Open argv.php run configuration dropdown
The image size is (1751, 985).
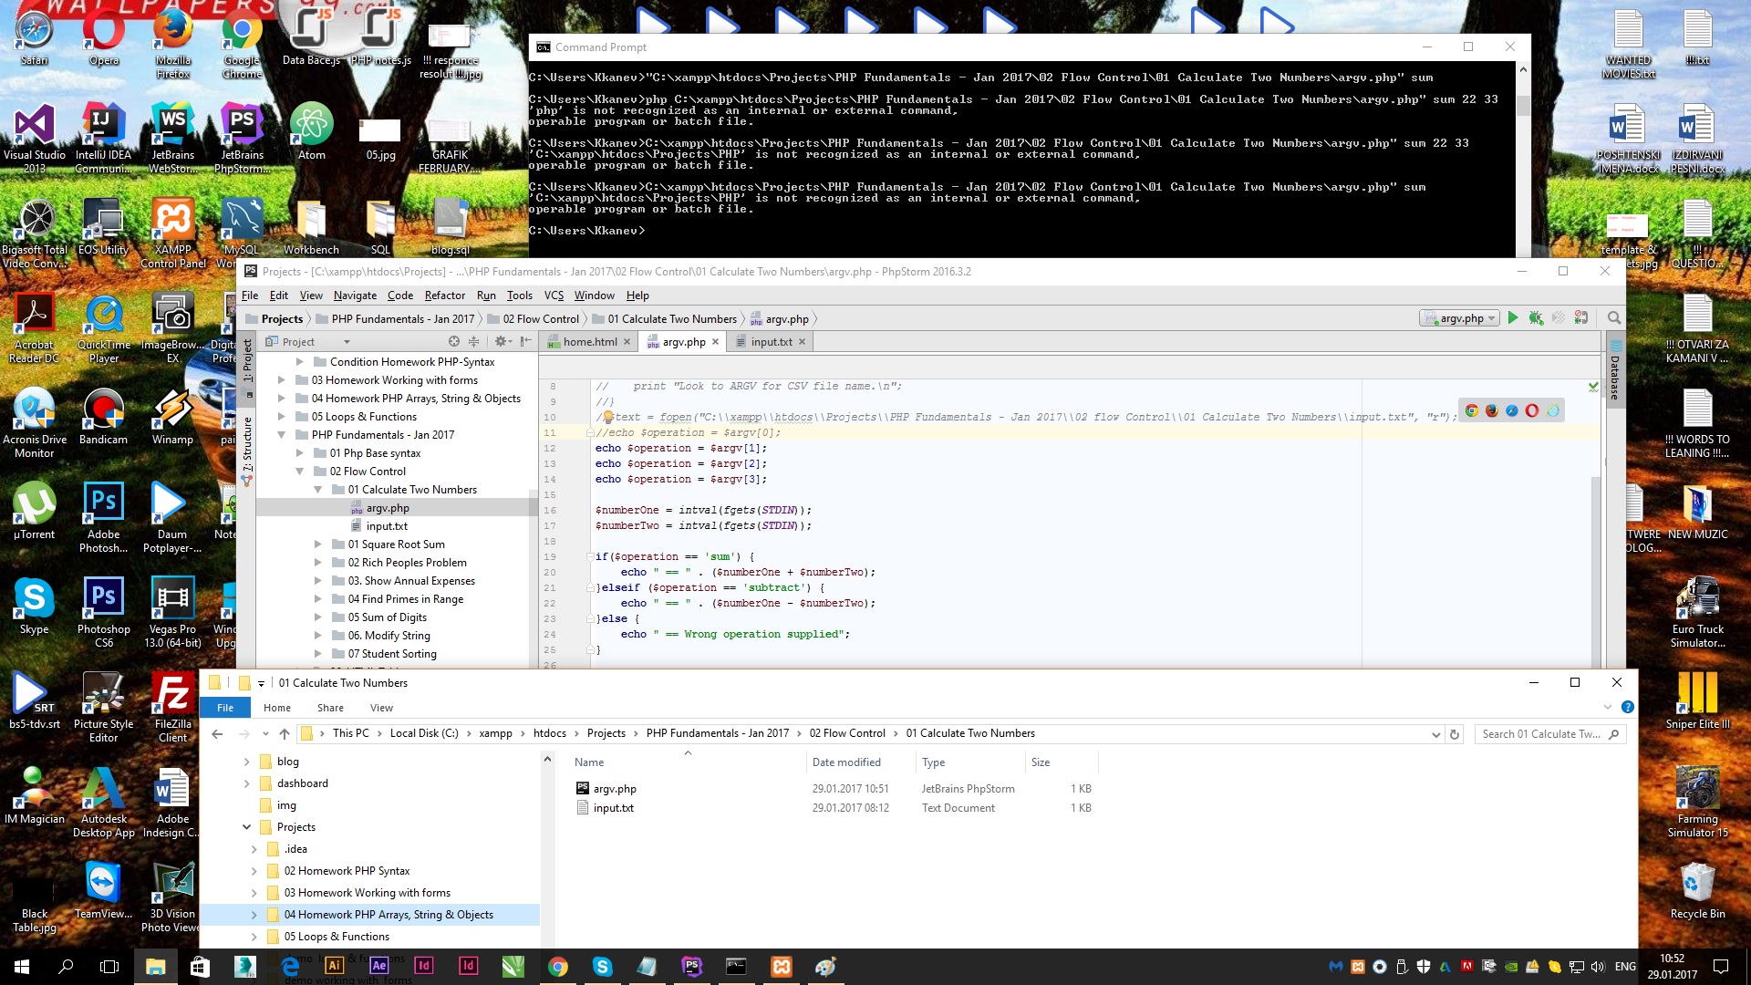click(x=1459, y=318)
